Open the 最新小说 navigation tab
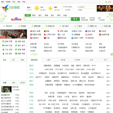The width and height of the screenshot is (113, 113). pos(92,26)
